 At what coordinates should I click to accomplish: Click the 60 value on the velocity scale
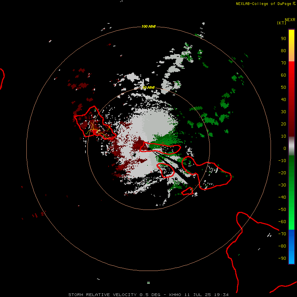tap(283, 75)
